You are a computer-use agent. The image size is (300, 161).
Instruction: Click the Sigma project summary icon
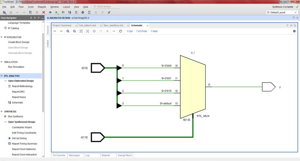tap(89, 12)
